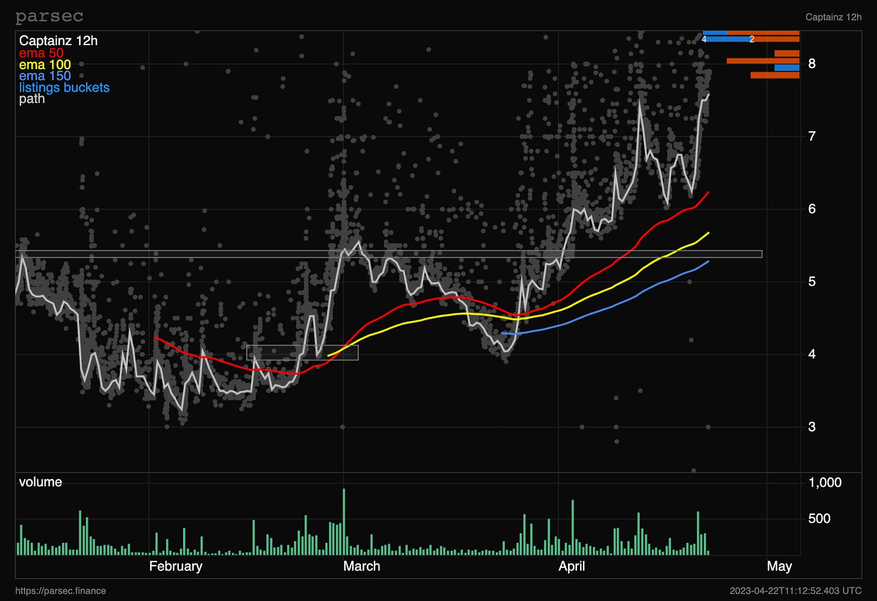Image resolution: width=877 pixels, height=601 pixels.
Task: Click the small gray rectangle near price 4
Action: pyautogui.click(x=302, y=353)
